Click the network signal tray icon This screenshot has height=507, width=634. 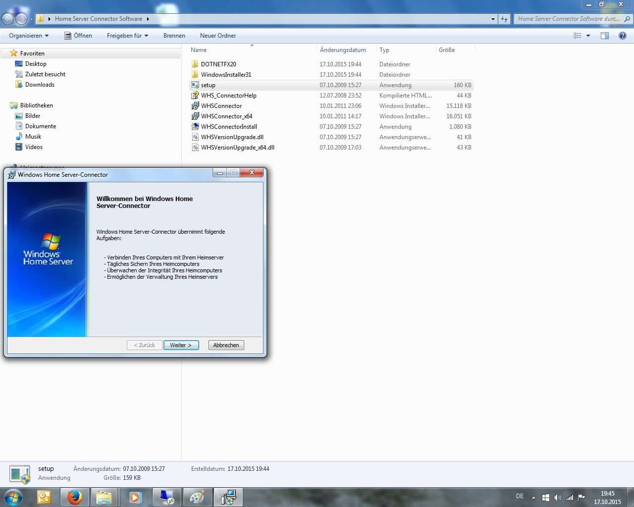[x=570, y=497]
